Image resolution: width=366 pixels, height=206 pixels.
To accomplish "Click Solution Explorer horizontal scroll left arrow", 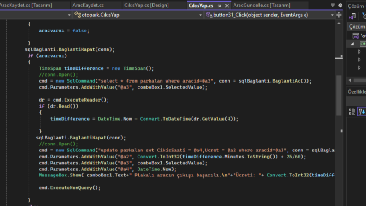I will click(x=350, y=80).
